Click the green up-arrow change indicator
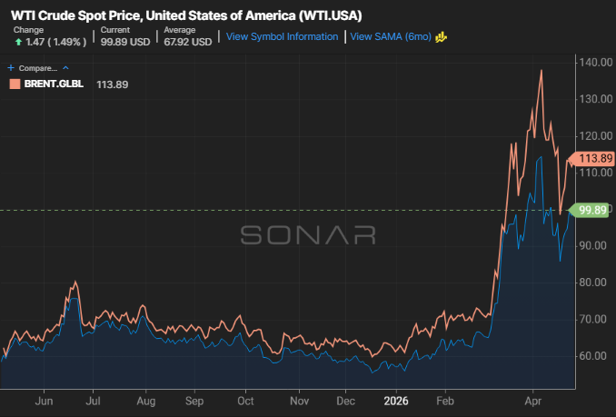The height and width of the screenshot is (417, 616). tap(18, 42)
